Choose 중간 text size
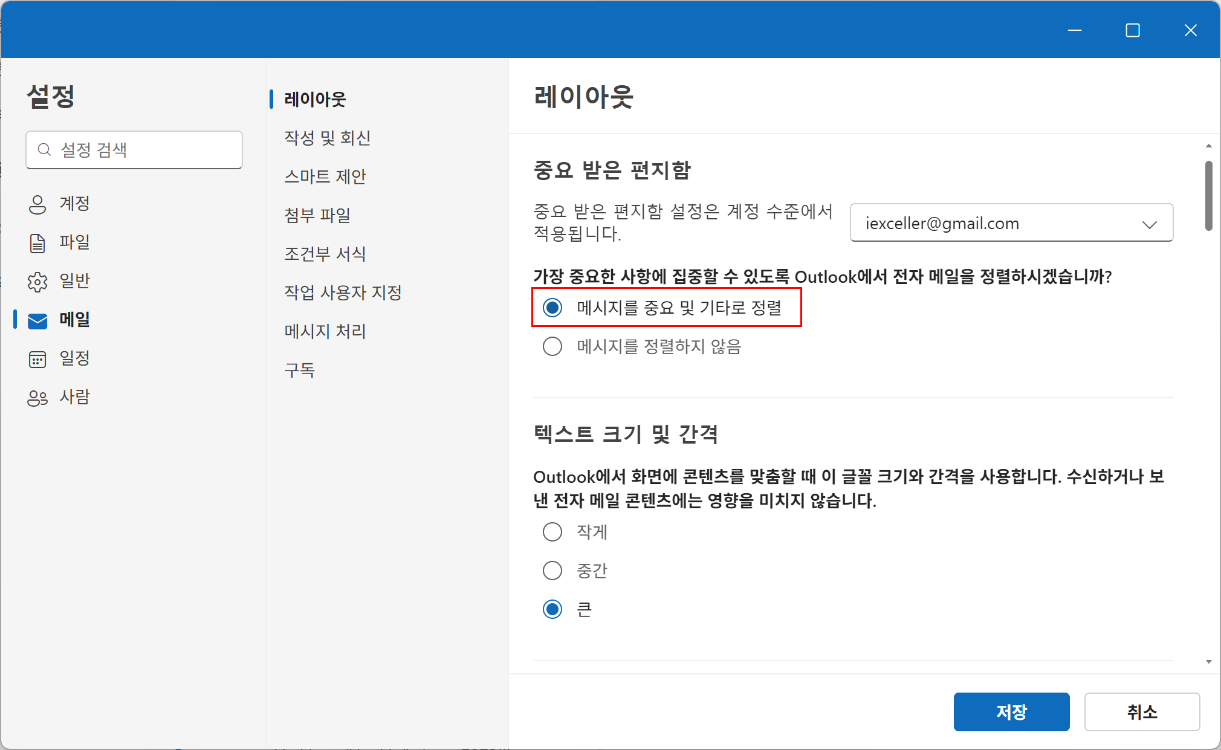1221x750 pixels. tap(552, 571)
